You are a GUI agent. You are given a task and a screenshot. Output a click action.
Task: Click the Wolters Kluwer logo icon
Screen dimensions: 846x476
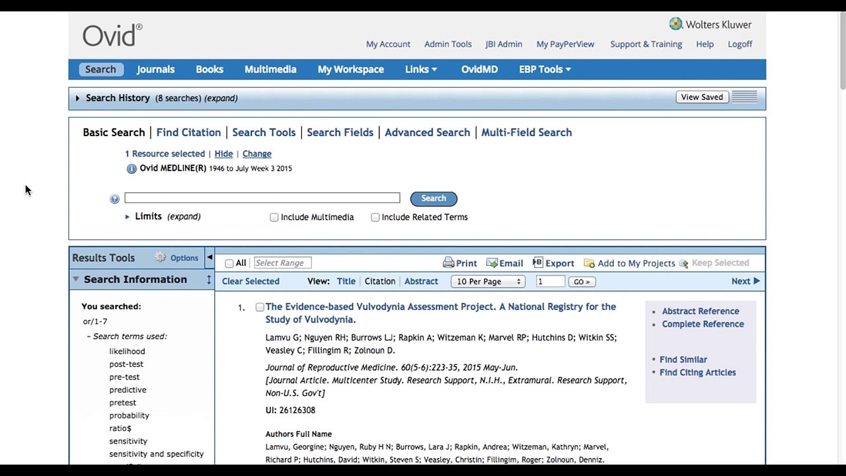(x=675, y=24)
